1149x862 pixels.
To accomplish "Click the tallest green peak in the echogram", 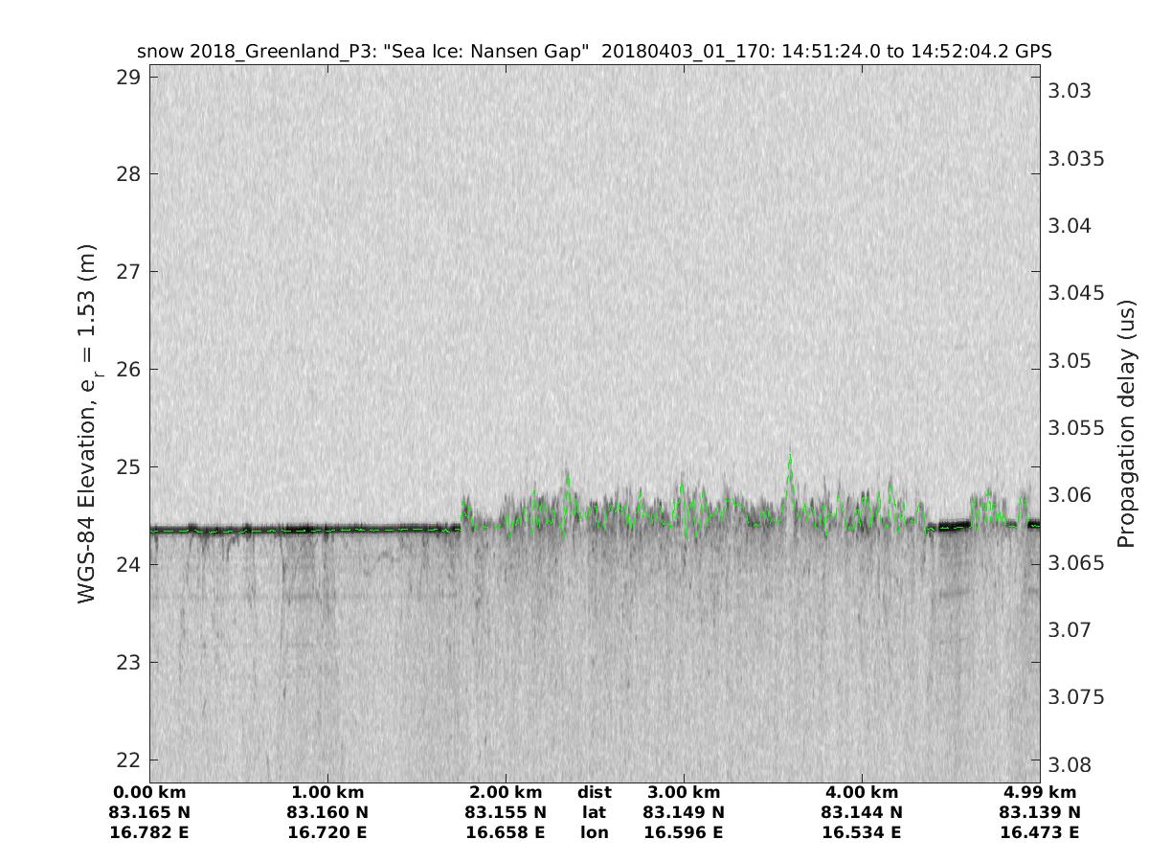I will coord(790,458).
